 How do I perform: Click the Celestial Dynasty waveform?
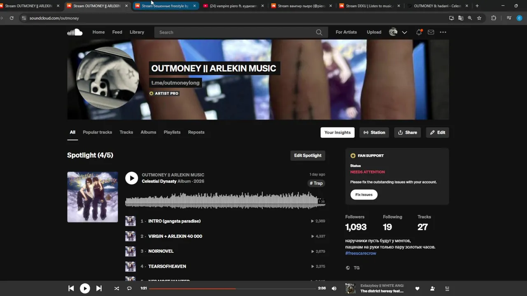pyautogui.click(x=225, y=200)
